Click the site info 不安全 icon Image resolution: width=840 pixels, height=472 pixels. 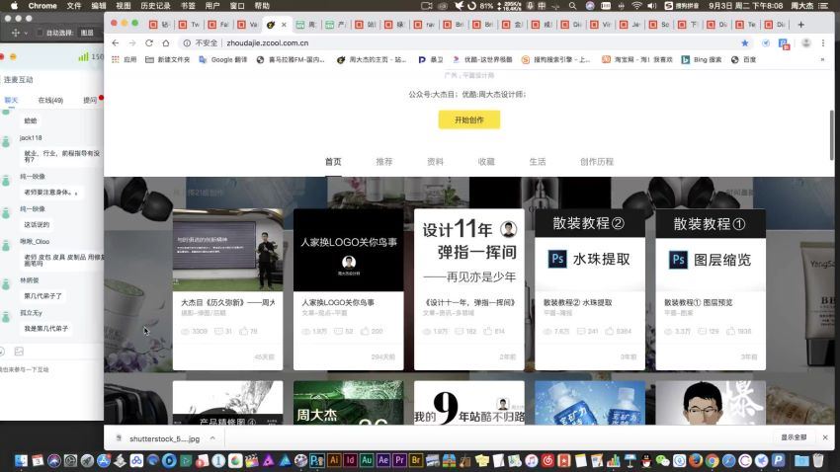[x=187, y=42]
